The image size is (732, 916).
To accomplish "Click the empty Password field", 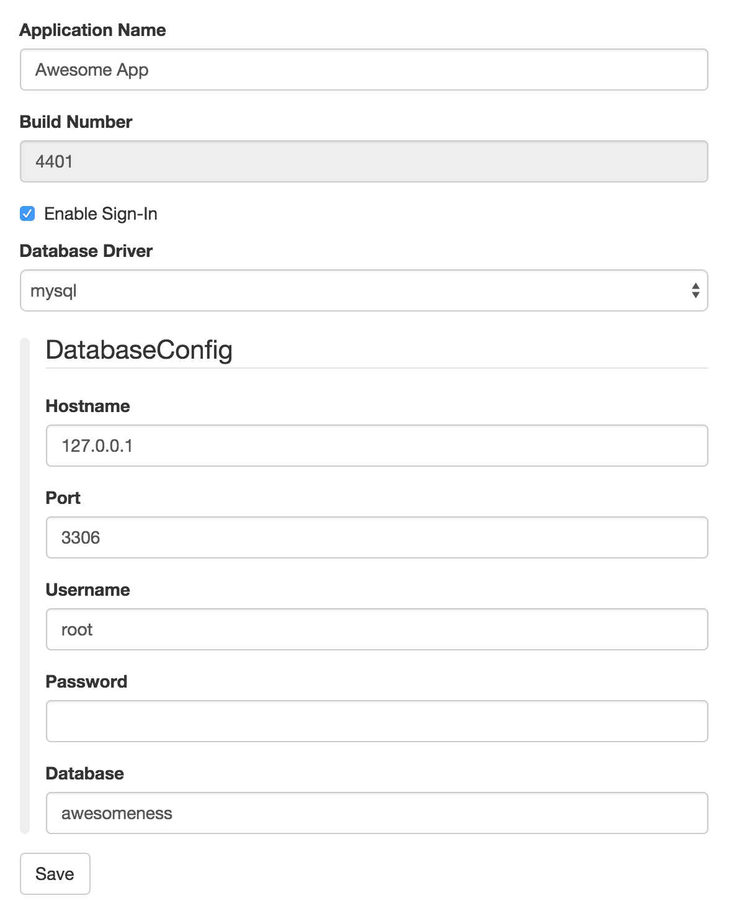I will [377, 721].
